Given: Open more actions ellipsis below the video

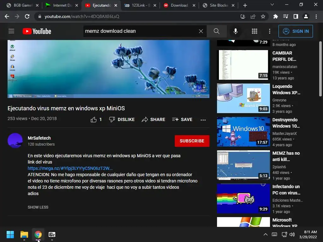Looking at the screenshot, I should [203, 120].
